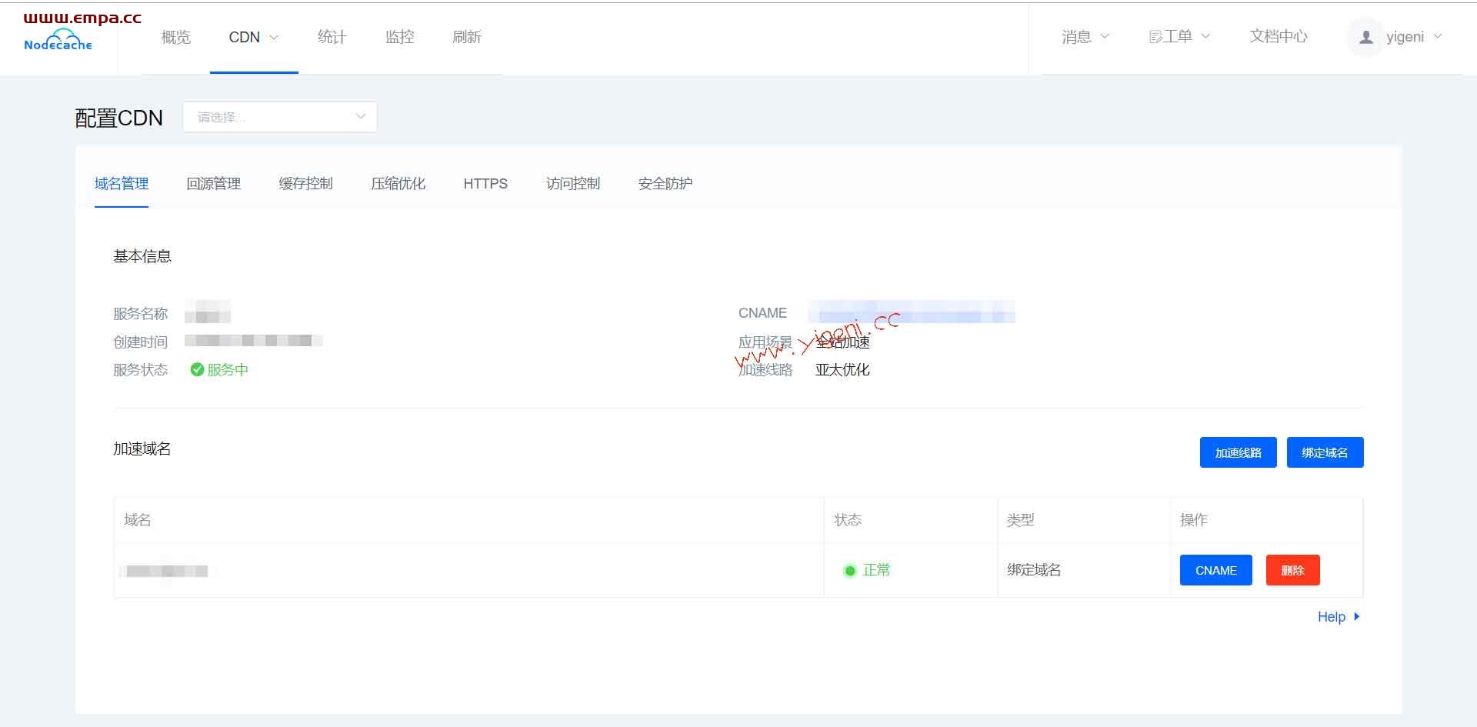Go to the 统计 statistics page
This screenshot has width=1477, height=727.
332,37
